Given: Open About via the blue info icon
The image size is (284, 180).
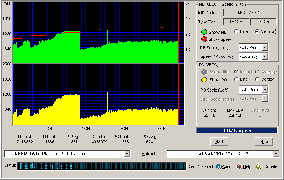Looking at the screenshot, I should point(218,167).
